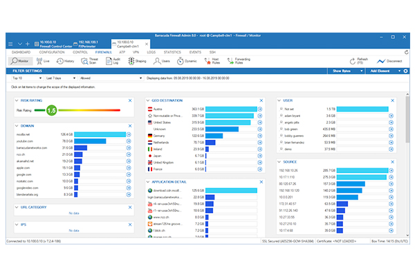Switch to the Dashboard tab
This screenshot has height=277, width=415.
pyautogui.click(x=21, y=52)
